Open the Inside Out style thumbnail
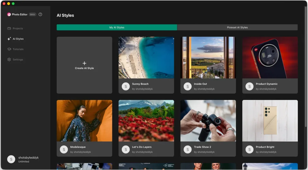The height and width of the screenshot is (170, 308). coord(208,58)
